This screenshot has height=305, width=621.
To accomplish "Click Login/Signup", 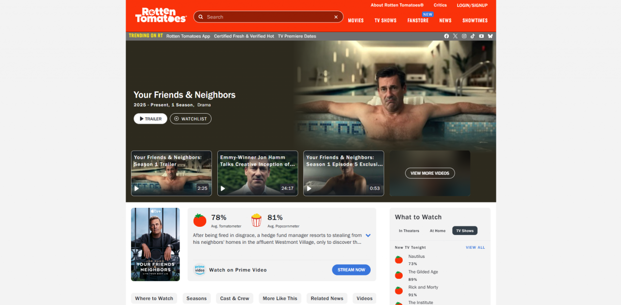I will pos(472,5).
